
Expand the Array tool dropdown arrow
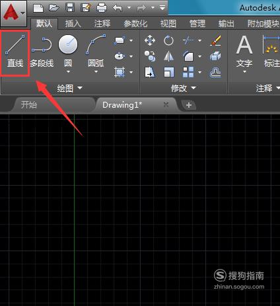pos(199,72)
